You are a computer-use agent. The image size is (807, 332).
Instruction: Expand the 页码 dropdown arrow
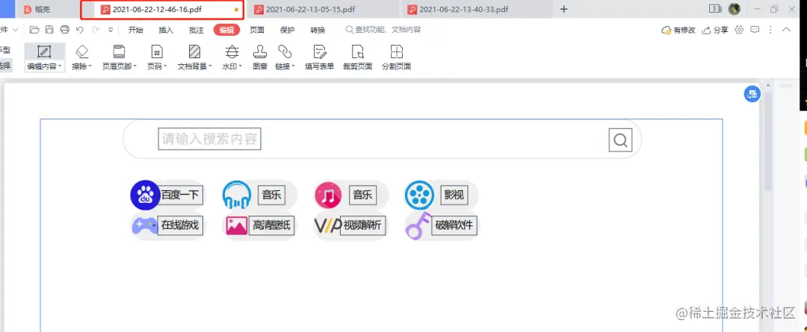(x=165, y=66)
